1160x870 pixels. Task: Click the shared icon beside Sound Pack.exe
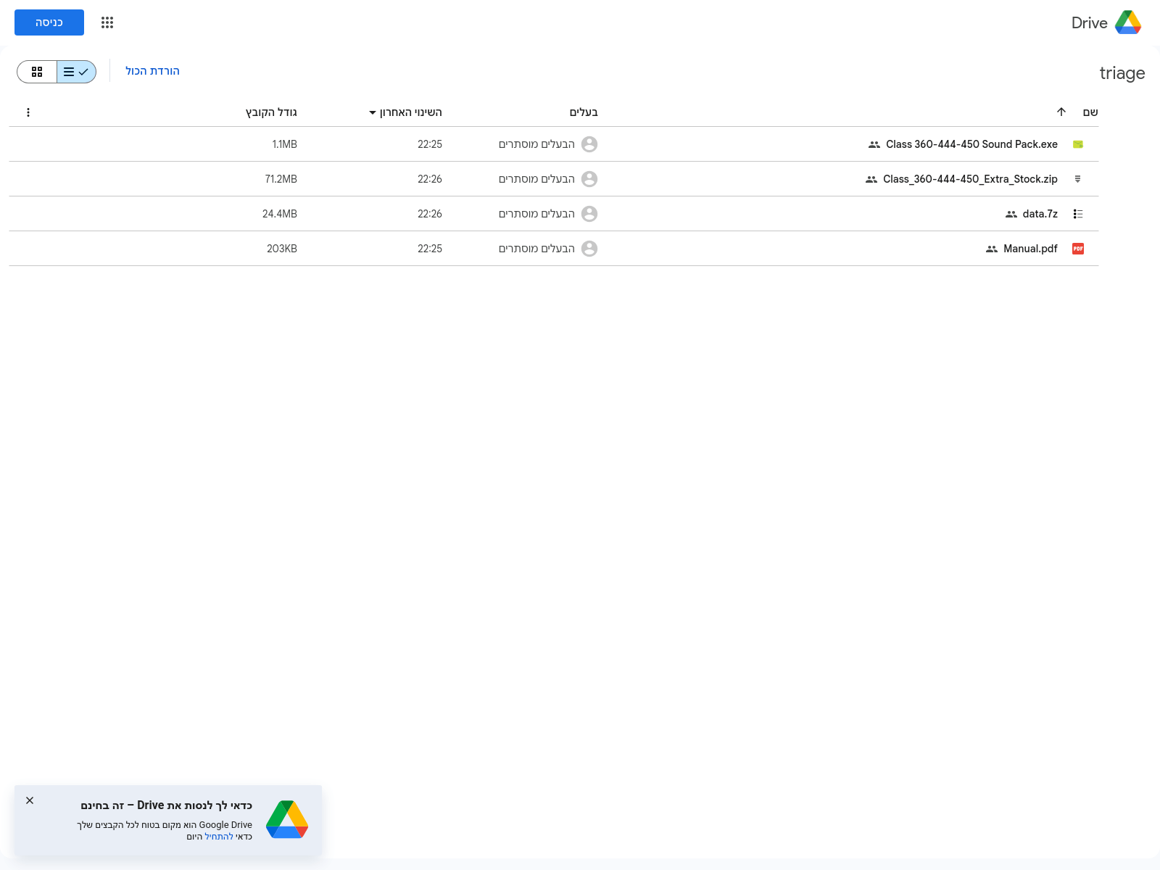coord(874,144)
